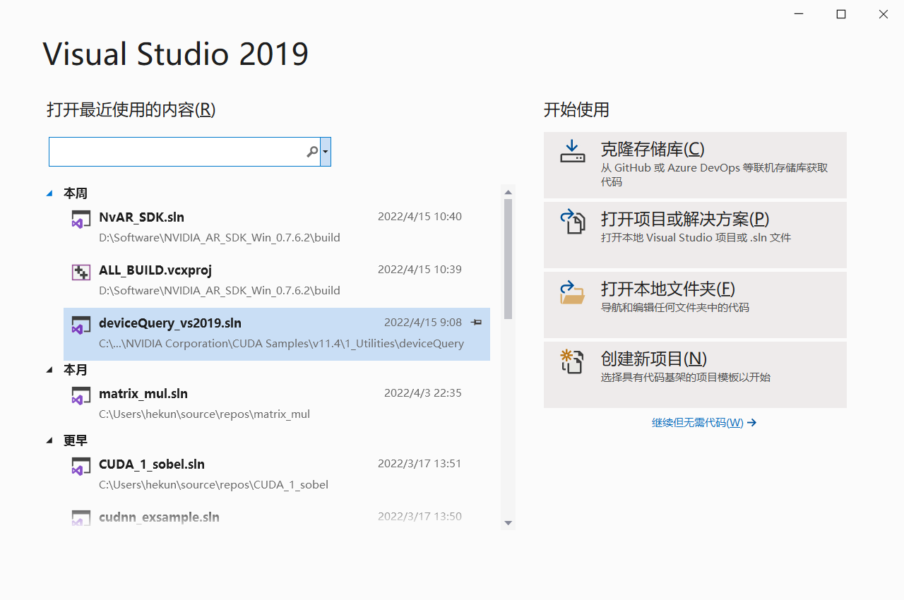Click the open project or solution icon
This screenshot has width=904, height=600.
point(573,221)
